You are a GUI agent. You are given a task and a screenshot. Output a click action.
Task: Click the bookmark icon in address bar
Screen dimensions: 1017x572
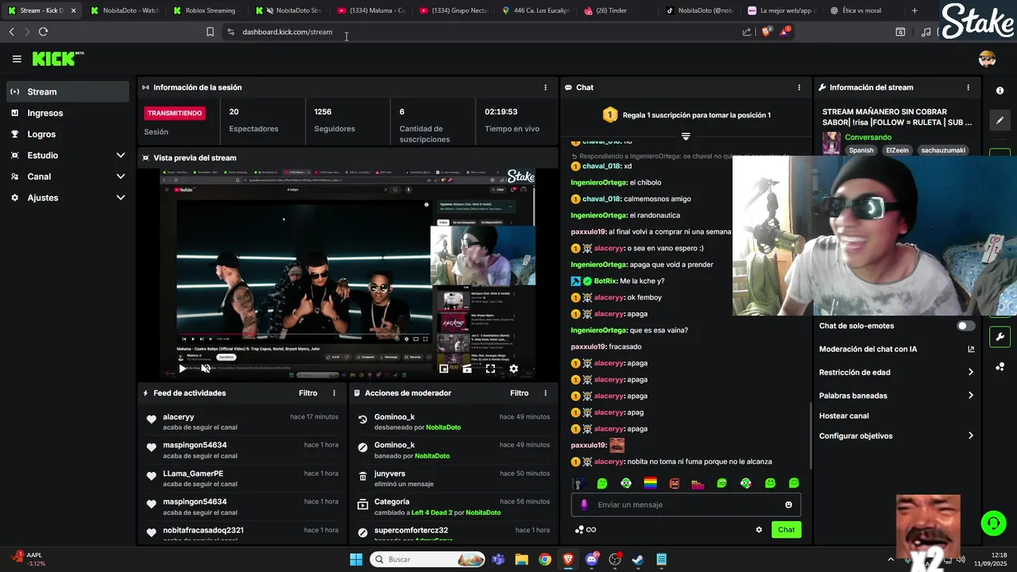(210, 32)
